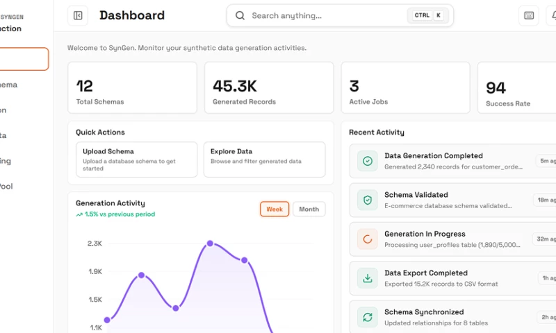Click the '1h' timestamp badge

pyautogui.click(x=547, y=278)
